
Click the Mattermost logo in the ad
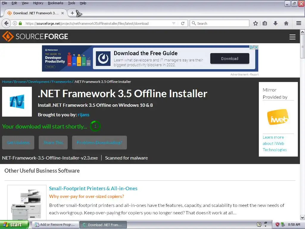tap(52, 50)
